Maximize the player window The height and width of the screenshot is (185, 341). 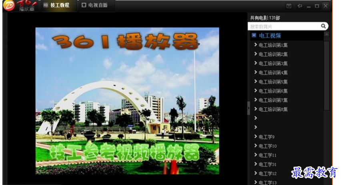(x=317, y=6)
